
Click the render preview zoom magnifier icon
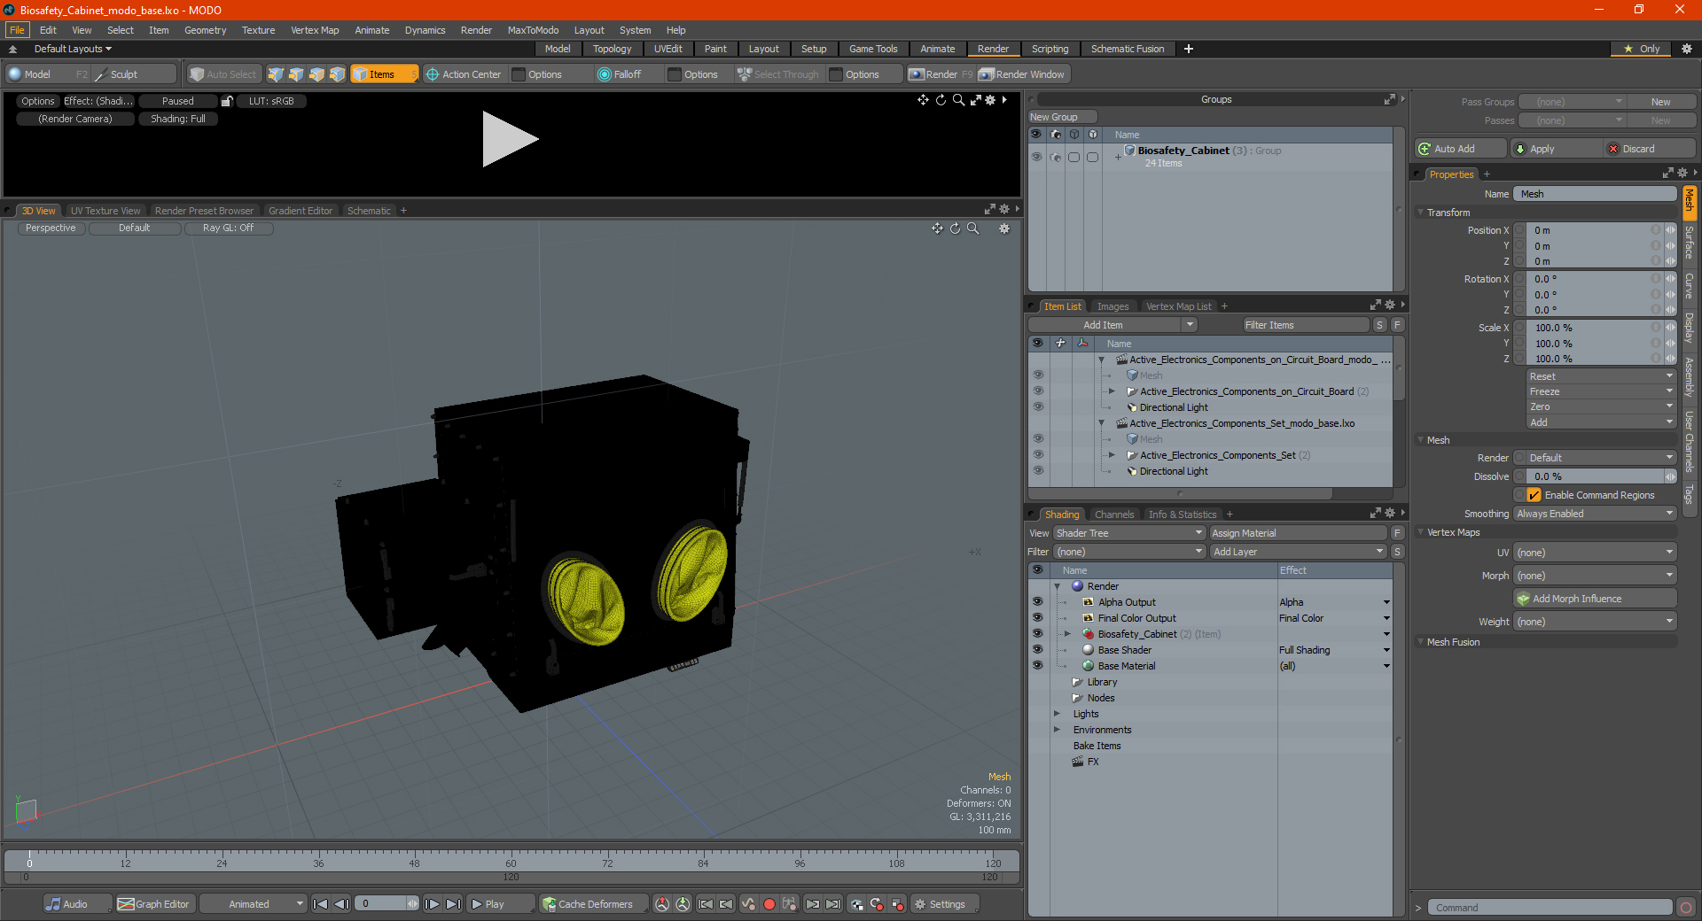pyautogui.click(x=958, y=100)
